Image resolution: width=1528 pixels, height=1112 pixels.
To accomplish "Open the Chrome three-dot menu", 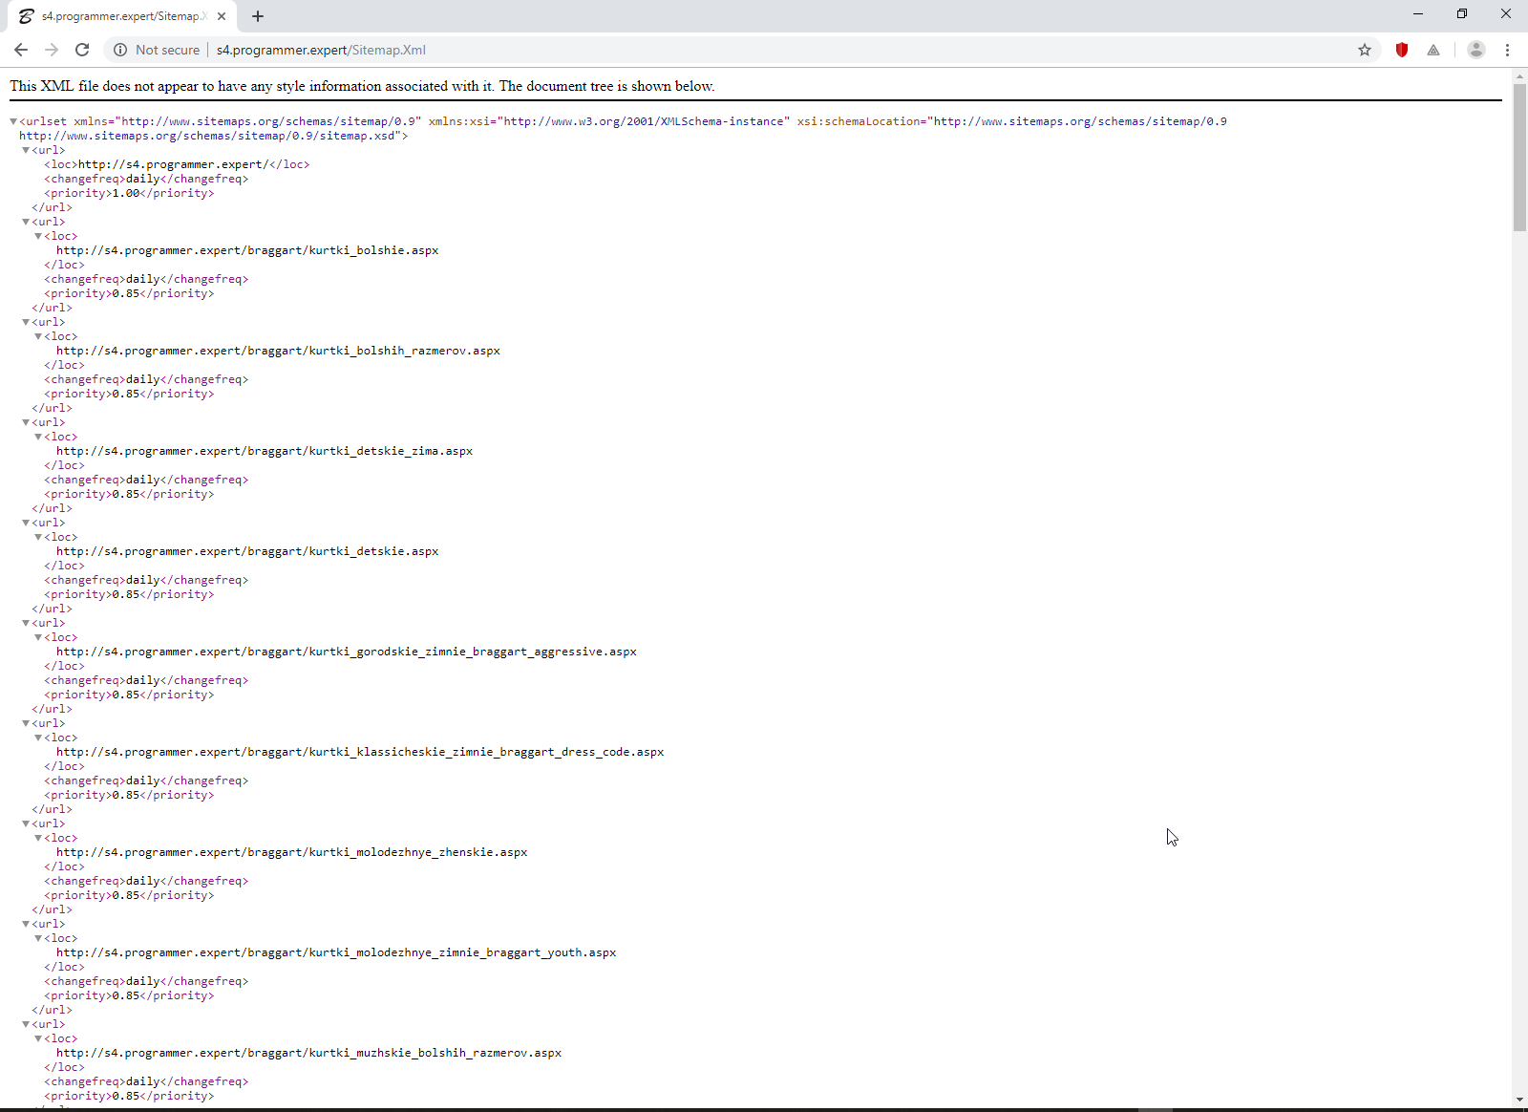I will pos(1508,50).
